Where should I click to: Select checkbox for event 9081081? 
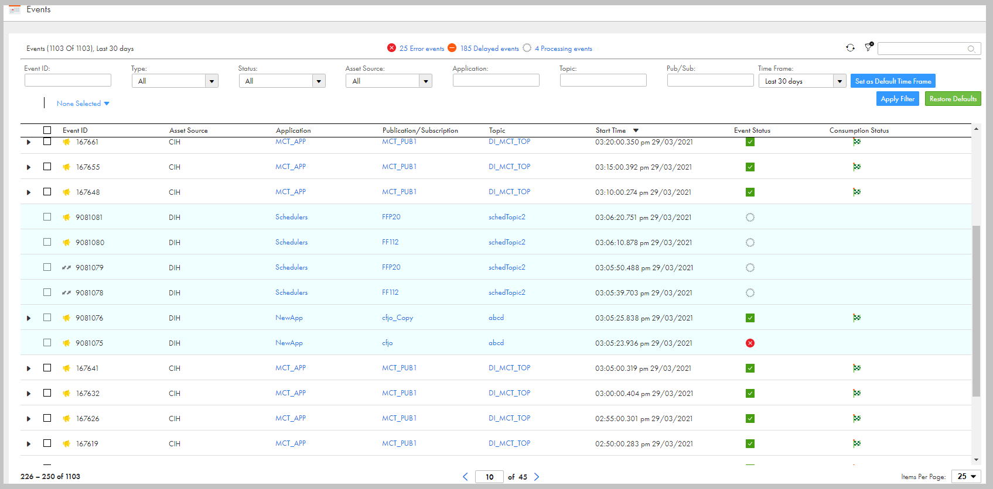[47, 216]
